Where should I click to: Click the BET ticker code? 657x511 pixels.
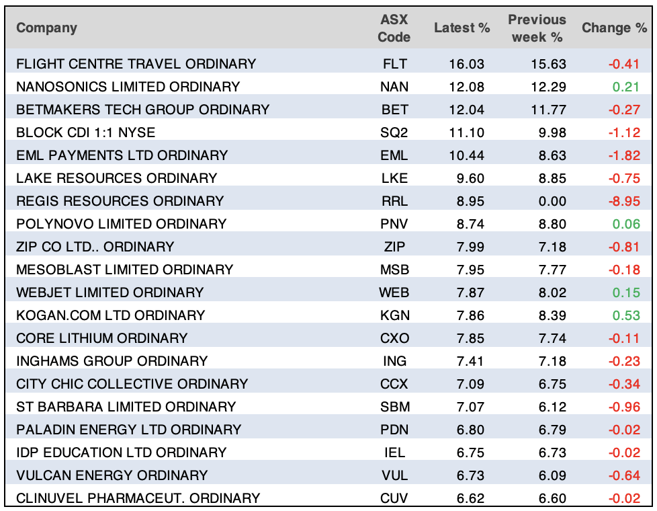click(394, 110)
